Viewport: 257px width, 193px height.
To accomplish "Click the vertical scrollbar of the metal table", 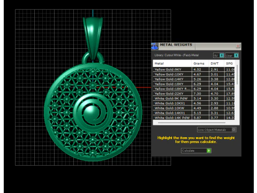I will coord(237,75).
